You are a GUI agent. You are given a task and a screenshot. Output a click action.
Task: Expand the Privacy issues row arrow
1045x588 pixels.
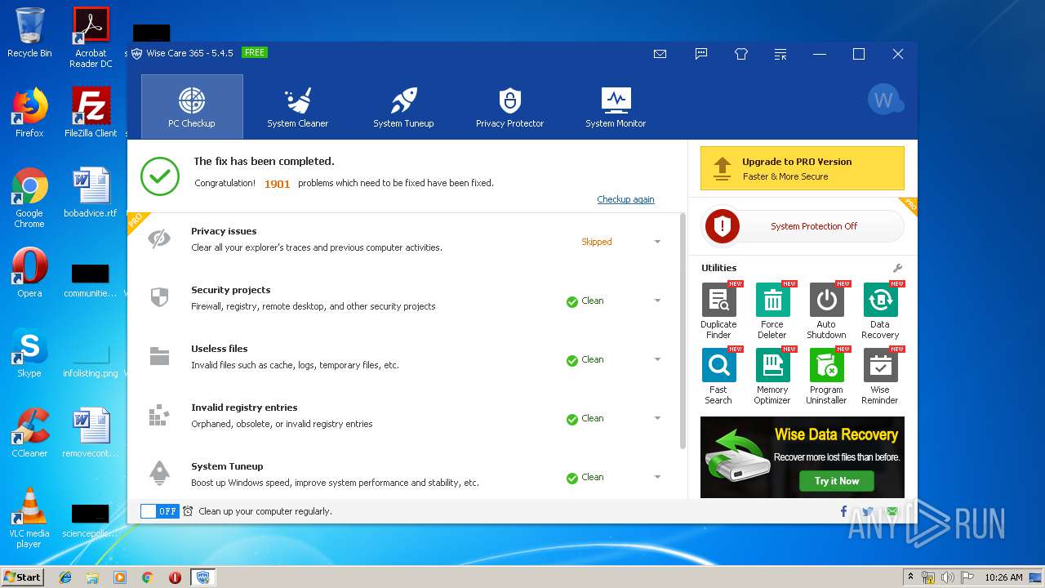point(657,242)
